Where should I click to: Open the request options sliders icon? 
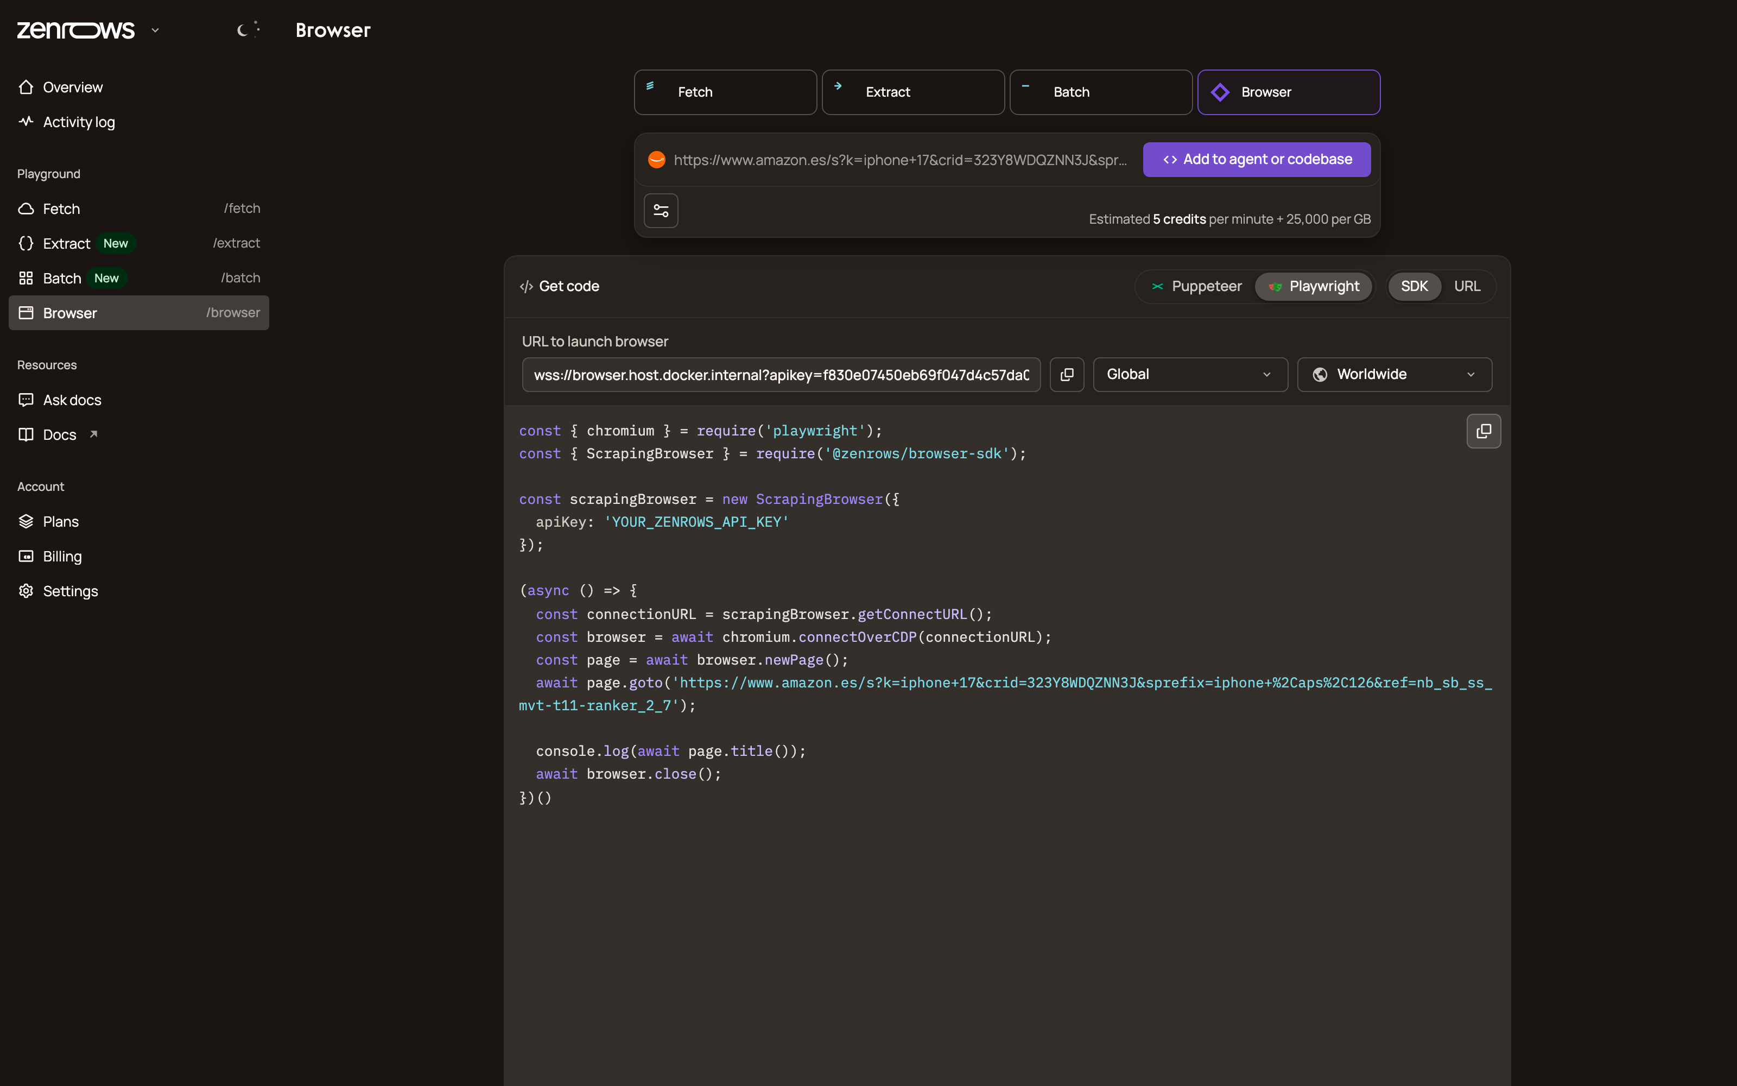coord(661,211)
